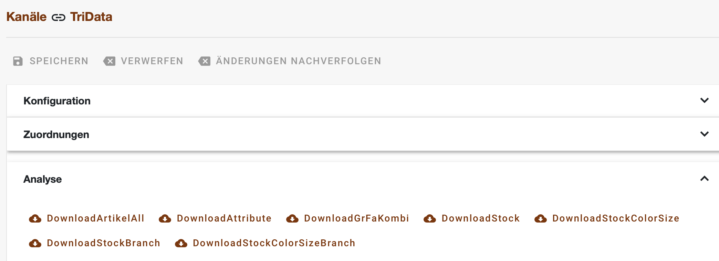The image size is (719, 261).
Task: Click the save floppy disk icon
Action: pos(18,61)
